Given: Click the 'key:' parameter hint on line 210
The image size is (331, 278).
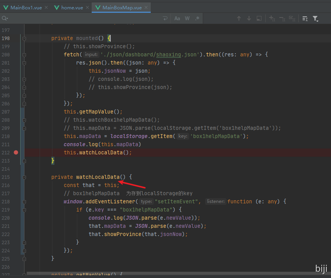Looking at the screenshot, I should 183,136.
